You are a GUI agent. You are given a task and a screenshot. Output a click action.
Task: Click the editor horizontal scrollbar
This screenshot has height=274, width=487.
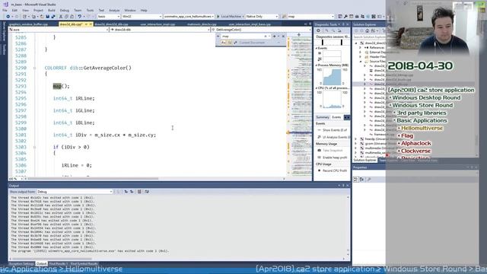[93, 179]
